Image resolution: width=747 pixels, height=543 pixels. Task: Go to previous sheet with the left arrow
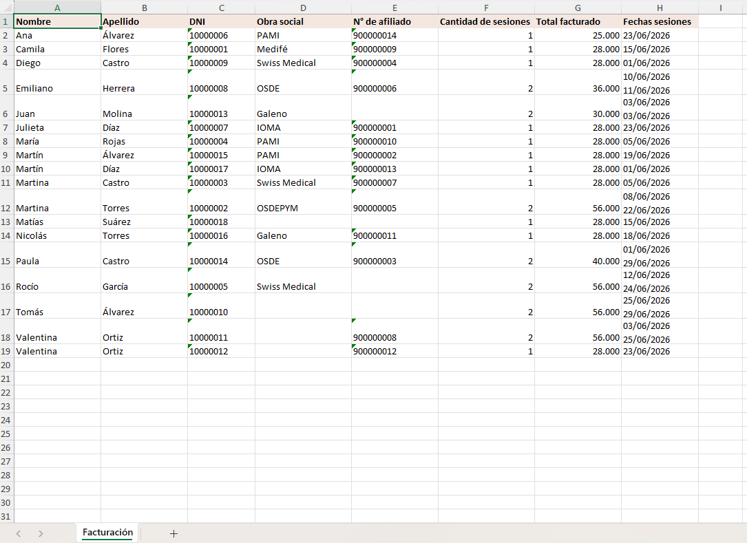[19, 533]
